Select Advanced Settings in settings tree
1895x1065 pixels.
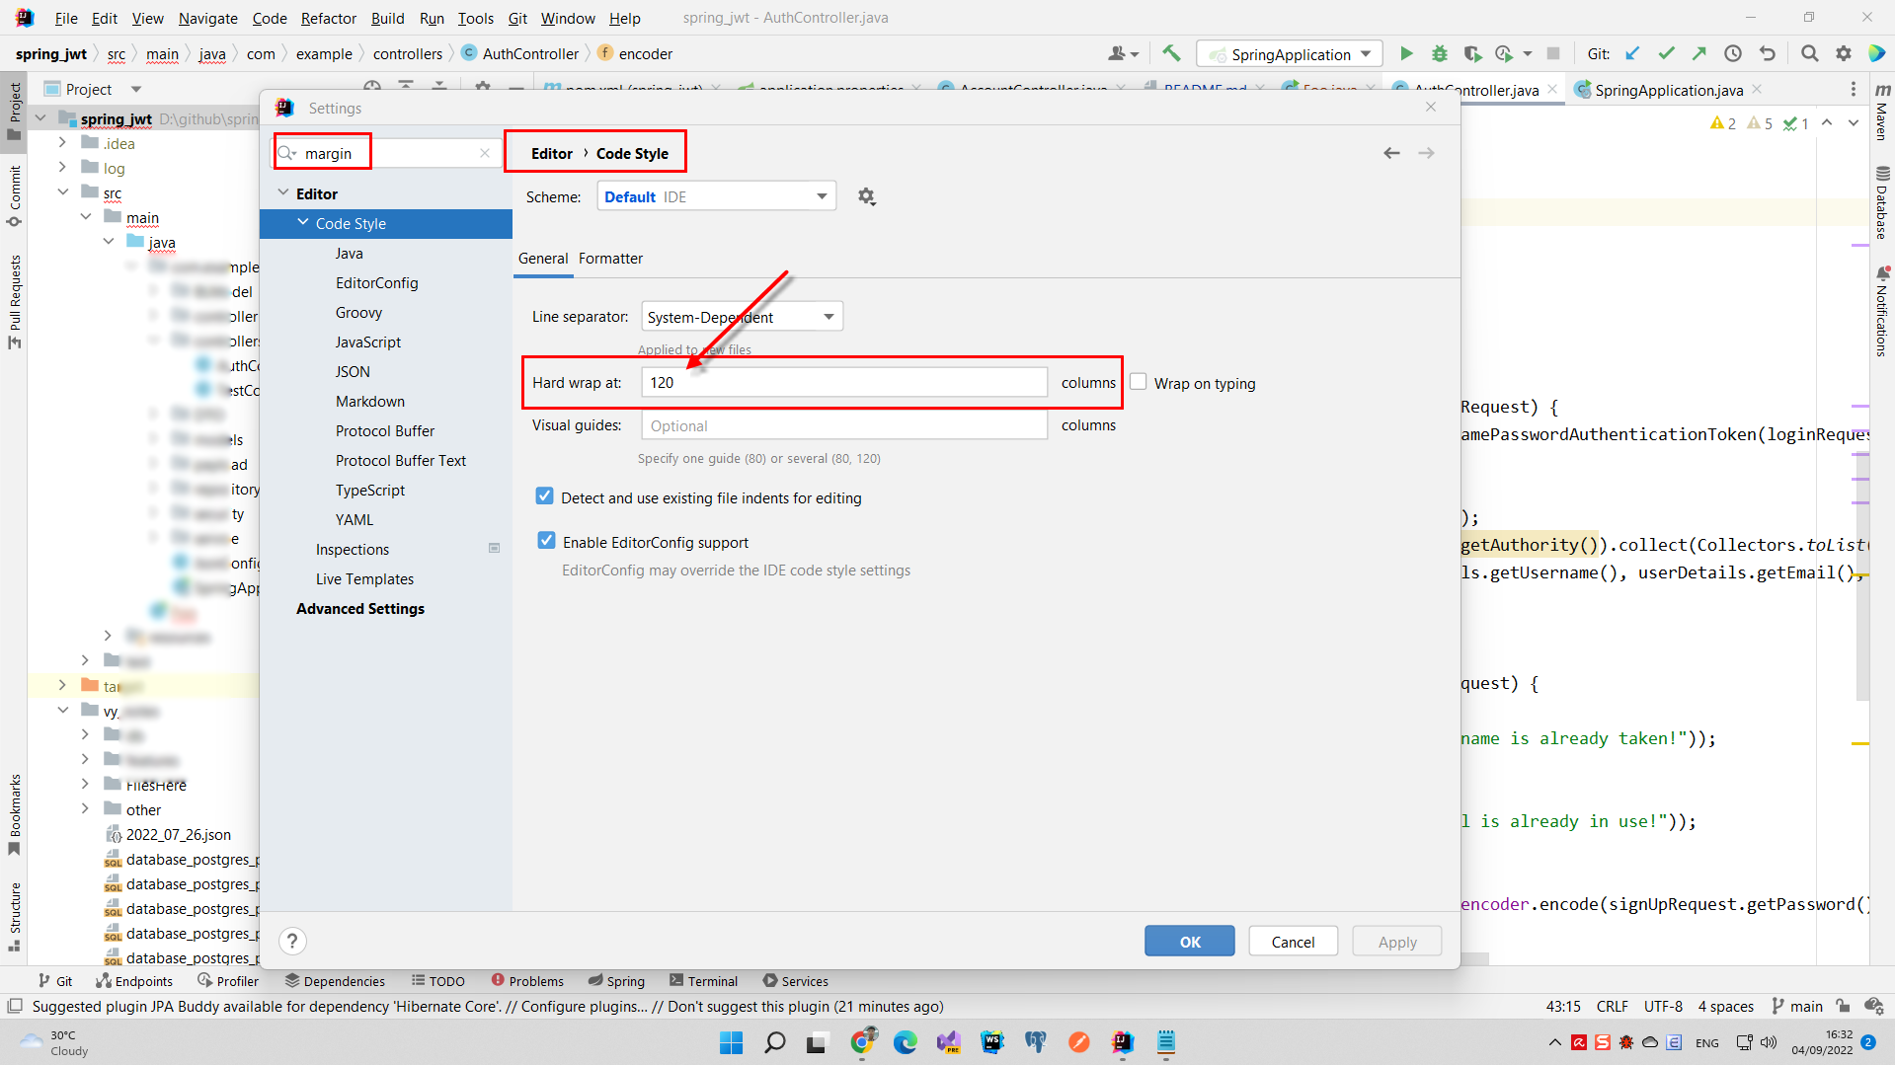(360, 609)
